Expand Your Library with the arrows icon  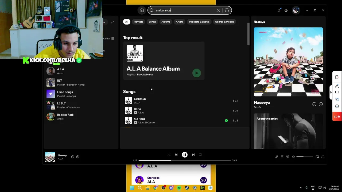(x=112, y=22)
